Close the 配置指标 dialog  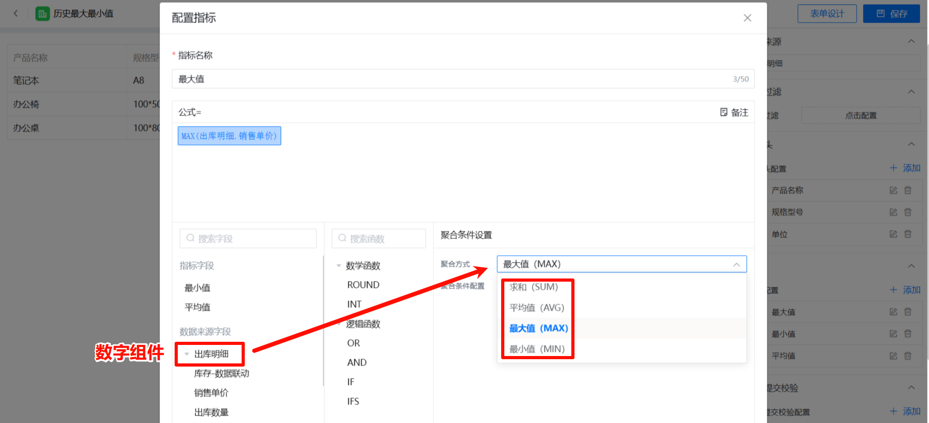click(747, 18)
